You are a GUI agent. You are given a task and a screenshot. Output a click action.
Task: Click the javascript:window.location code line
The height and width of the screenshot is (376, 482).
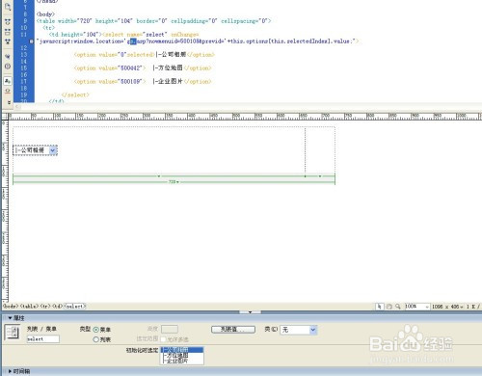(x=198, y=41)
